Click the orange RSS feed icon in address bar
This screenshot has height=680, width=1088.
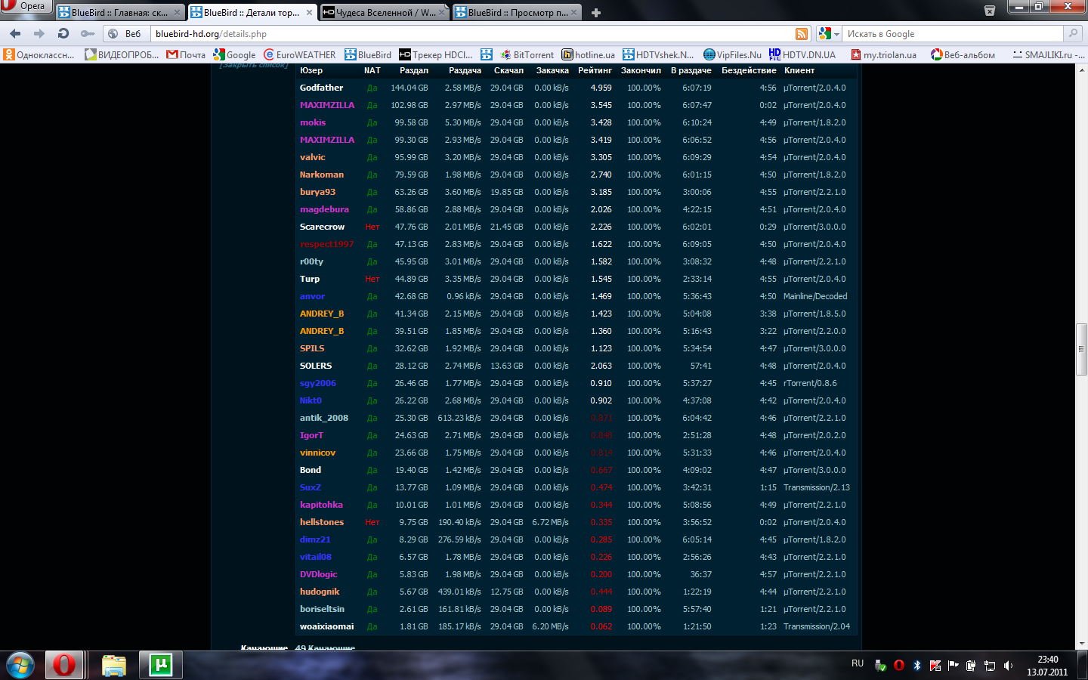802,34
